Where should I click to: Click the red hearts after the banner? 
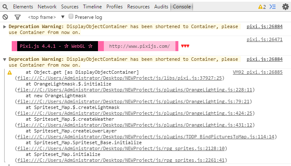(185, 46)
